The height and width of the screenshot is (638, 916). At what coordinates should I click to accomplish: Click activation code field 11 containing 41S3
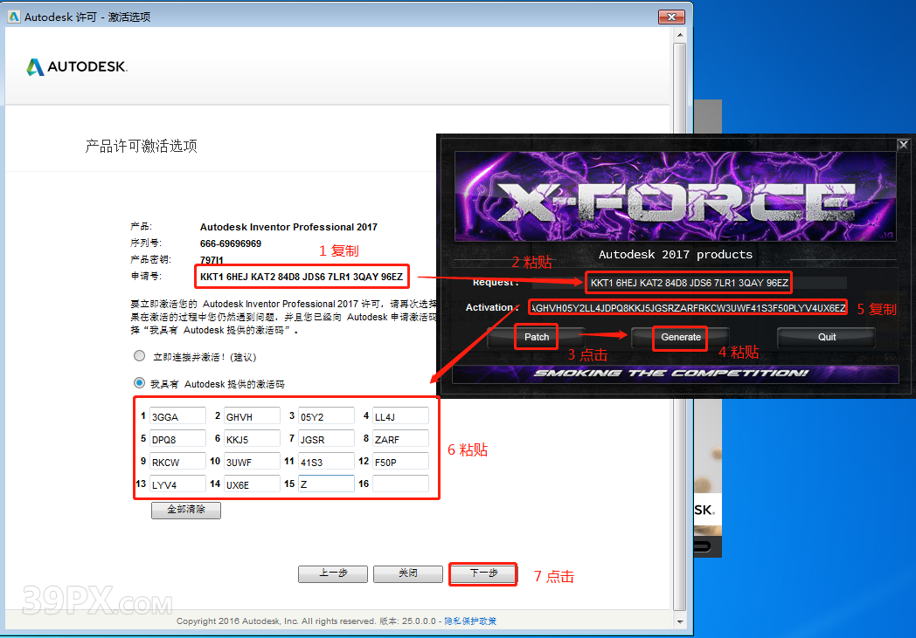pos(326,462)
